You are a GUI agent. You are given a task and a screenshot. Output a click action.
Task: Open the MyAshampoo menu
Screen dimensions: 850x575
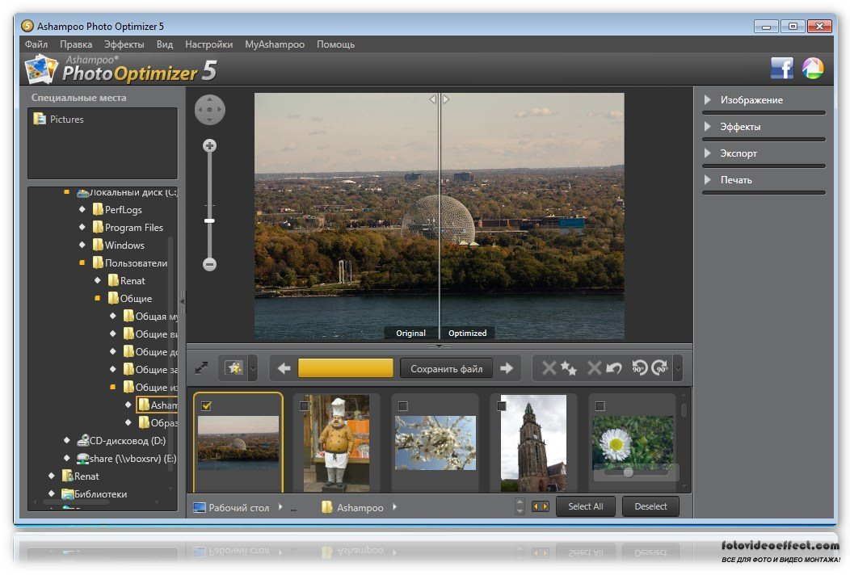(x=275, y=44)
